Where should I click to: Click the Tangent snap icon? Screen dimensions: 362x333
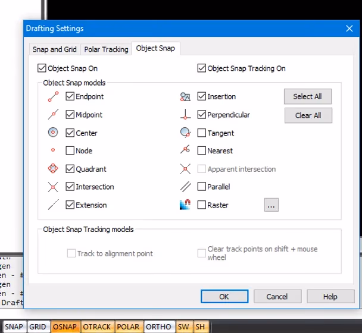tap(185, 133)
